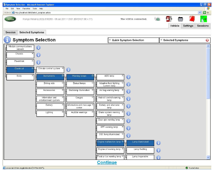The image size is (214, 172).
Task: Open info for Adaptive front lighting system lamp
Action: coord(128,84)
